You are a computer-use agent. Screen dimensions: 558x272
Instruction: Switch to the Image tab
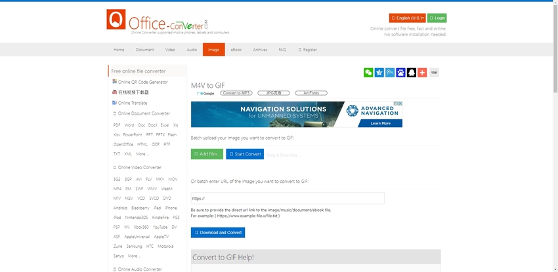pyautogui.click(x=213, y=50)
